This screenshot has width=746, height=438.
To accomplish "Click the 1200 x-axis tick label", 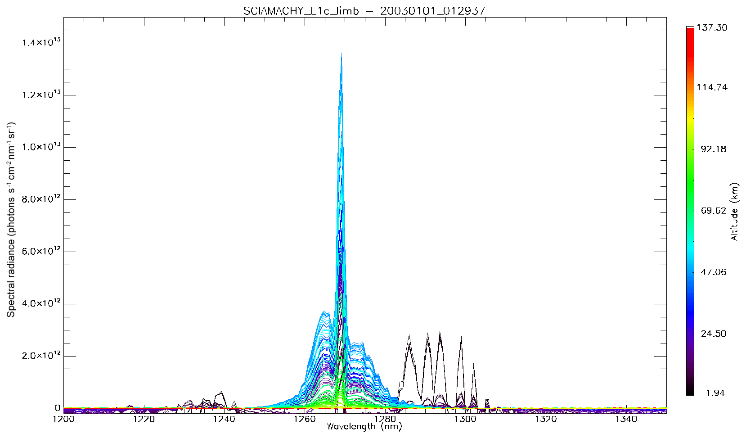I will pyautogui.click(x=63, y=419).
